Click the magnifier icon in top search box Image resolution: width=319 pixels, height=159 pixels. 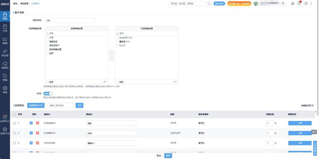pos(209,3)
